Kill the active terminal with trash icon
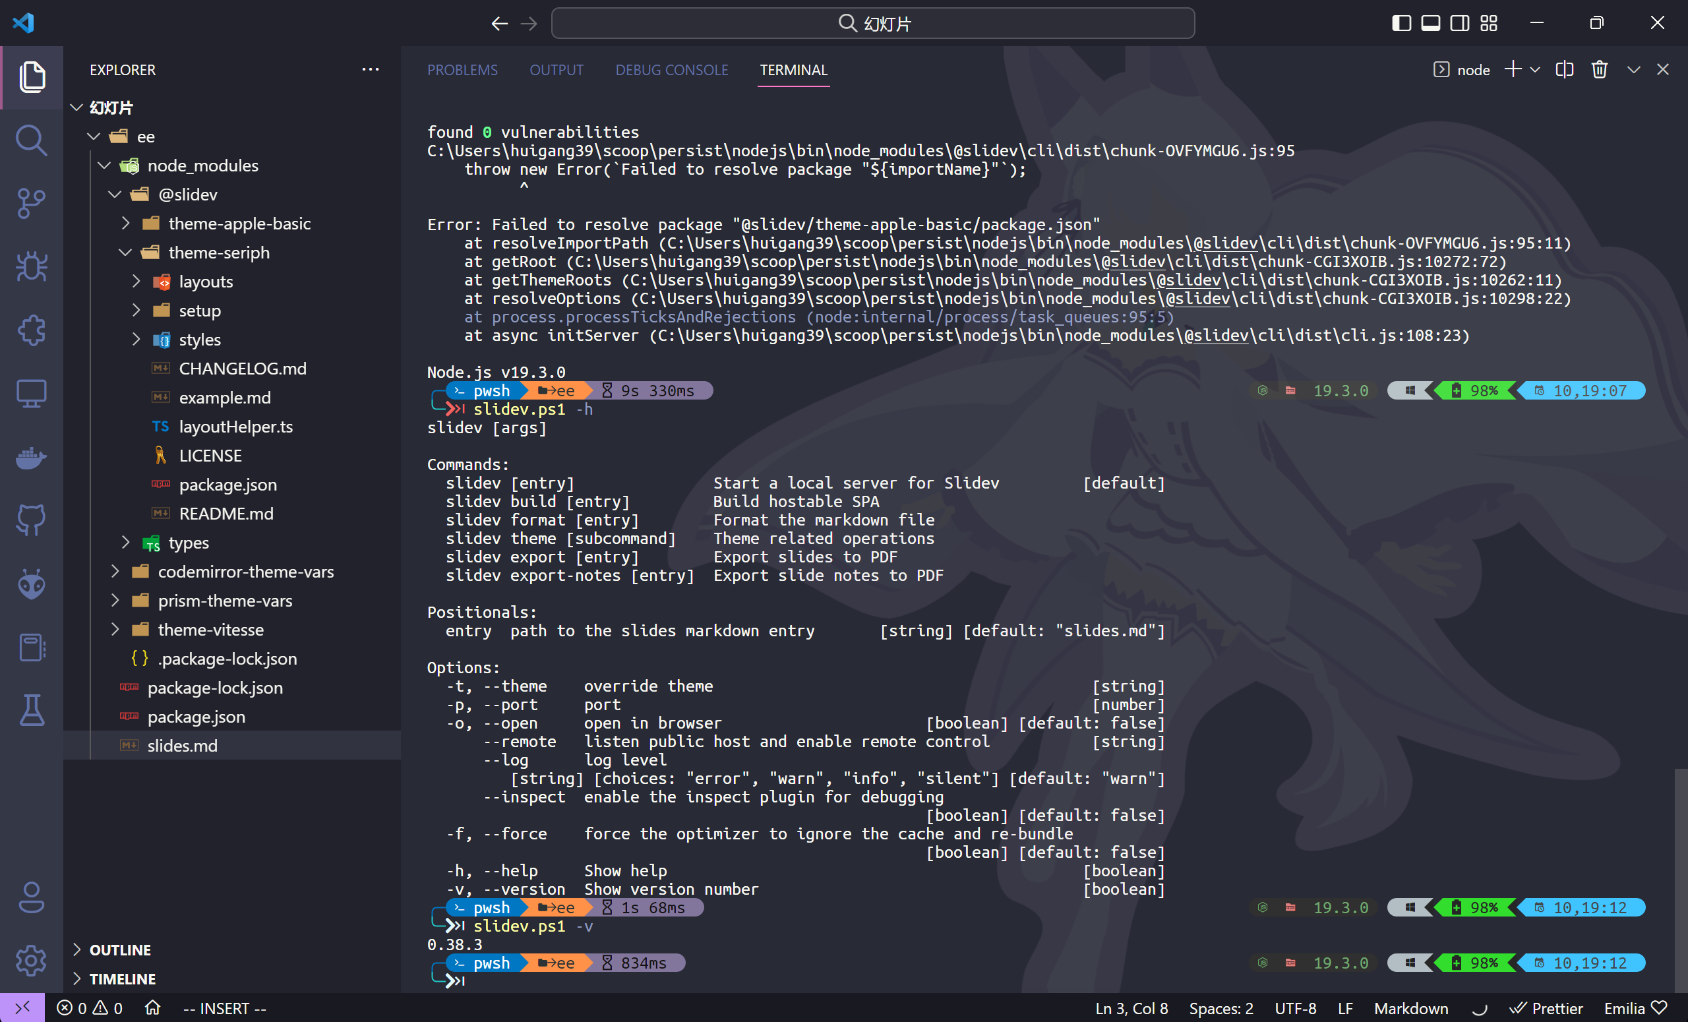Viewport: 1688px width, 1022px height. point(1600,69)
